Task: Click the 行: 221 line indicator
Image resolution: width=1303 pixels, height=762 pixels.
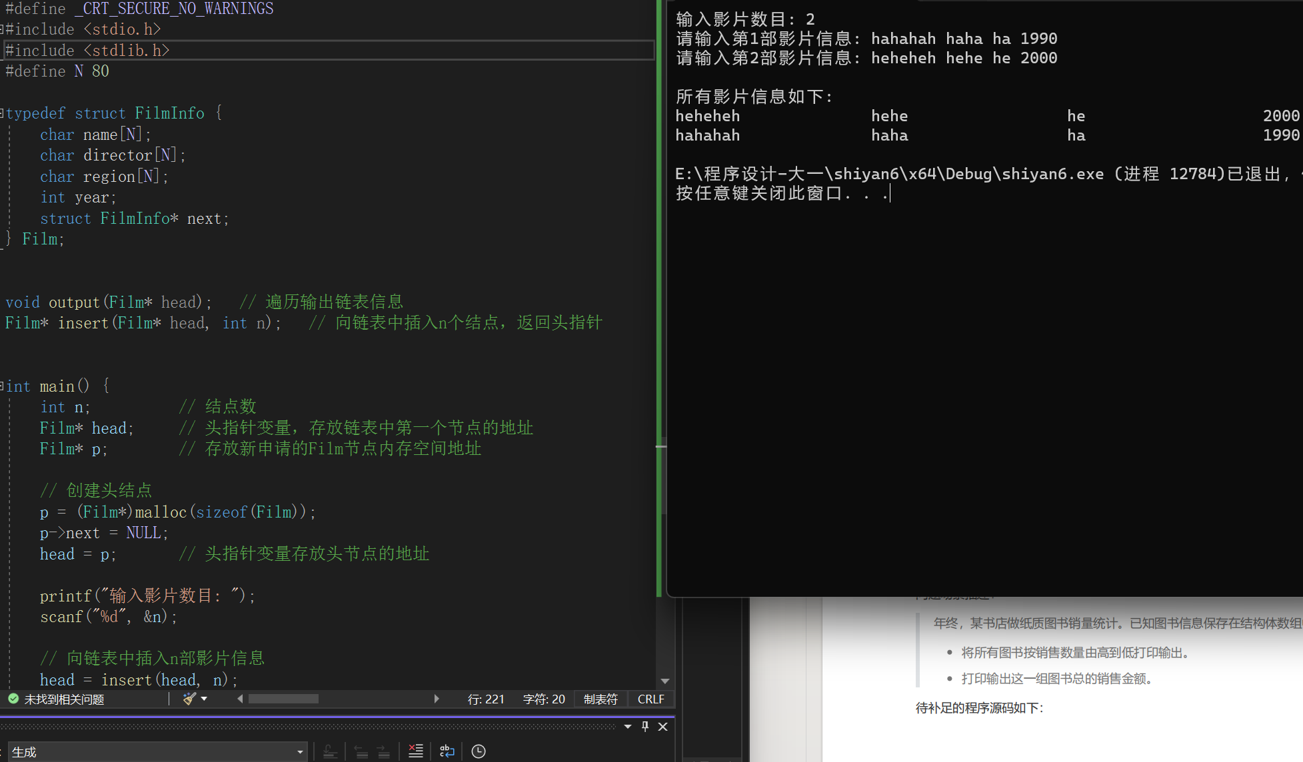Action: click(x=486, y=699)
